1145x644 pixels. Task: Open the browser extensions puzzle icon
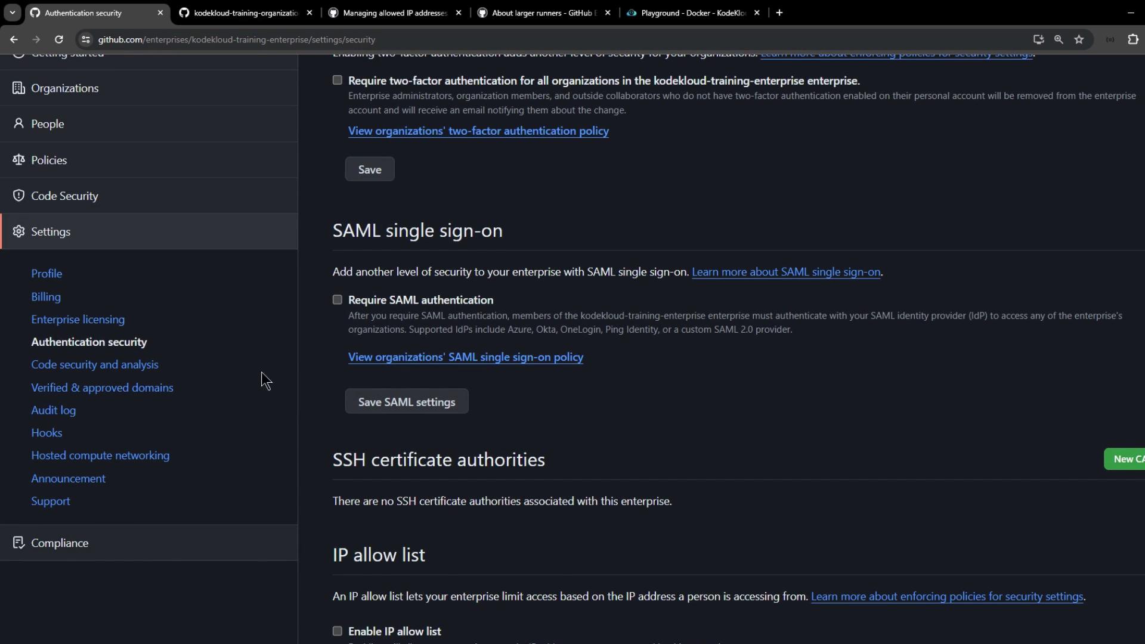(1132, 39)
